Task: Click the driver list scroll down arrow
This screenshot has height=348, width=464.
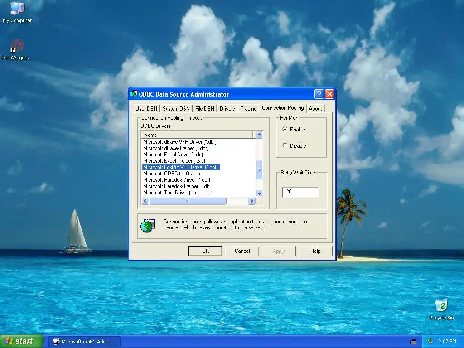Action: pos(259,193)
